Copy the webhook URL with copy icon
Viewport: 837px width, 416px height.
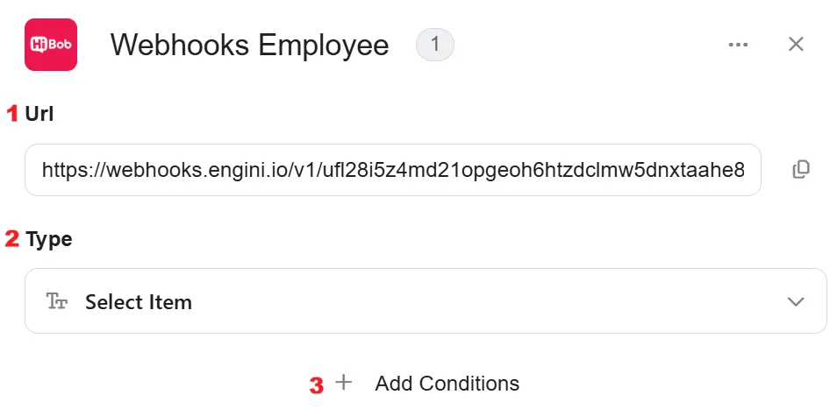click(801, 169)
